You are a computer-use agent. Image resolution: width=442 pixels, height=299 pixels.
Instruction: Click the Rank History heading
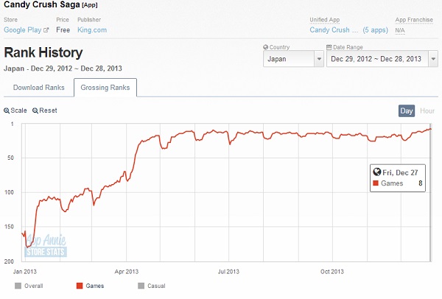pos(43,52)
